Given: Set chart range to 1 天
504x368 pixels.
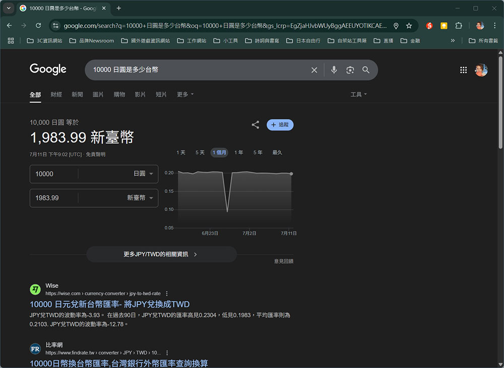Looking at the screenshot, I should [181, 152].
